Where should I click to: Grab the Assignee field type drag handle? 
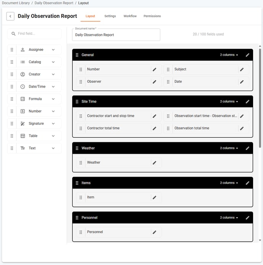coord(12,50)
